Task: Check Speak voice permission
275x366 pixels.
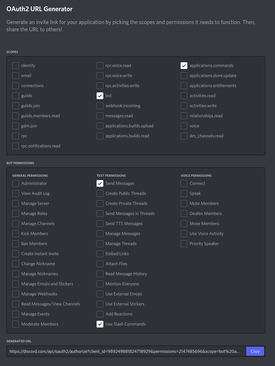Action: 184,193
